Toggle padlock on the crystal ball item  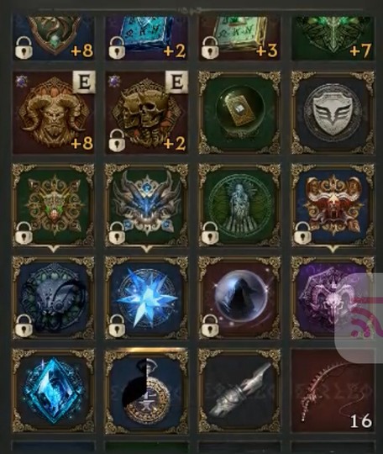[210, 325]
